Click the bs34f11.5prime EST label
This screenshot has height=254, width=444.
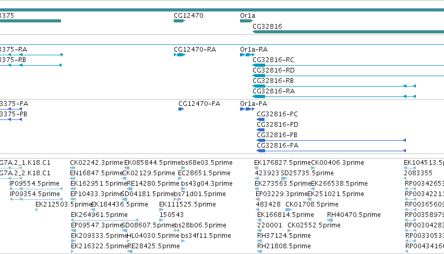click(206, 236)
